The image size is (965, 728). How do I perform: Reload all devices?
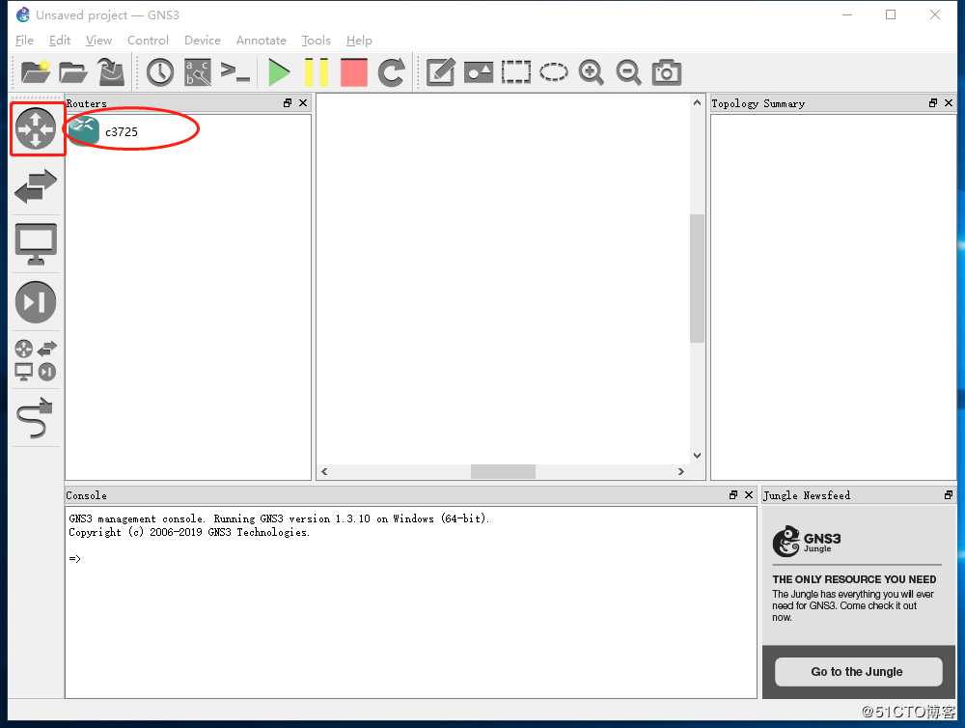coord(392,72)
